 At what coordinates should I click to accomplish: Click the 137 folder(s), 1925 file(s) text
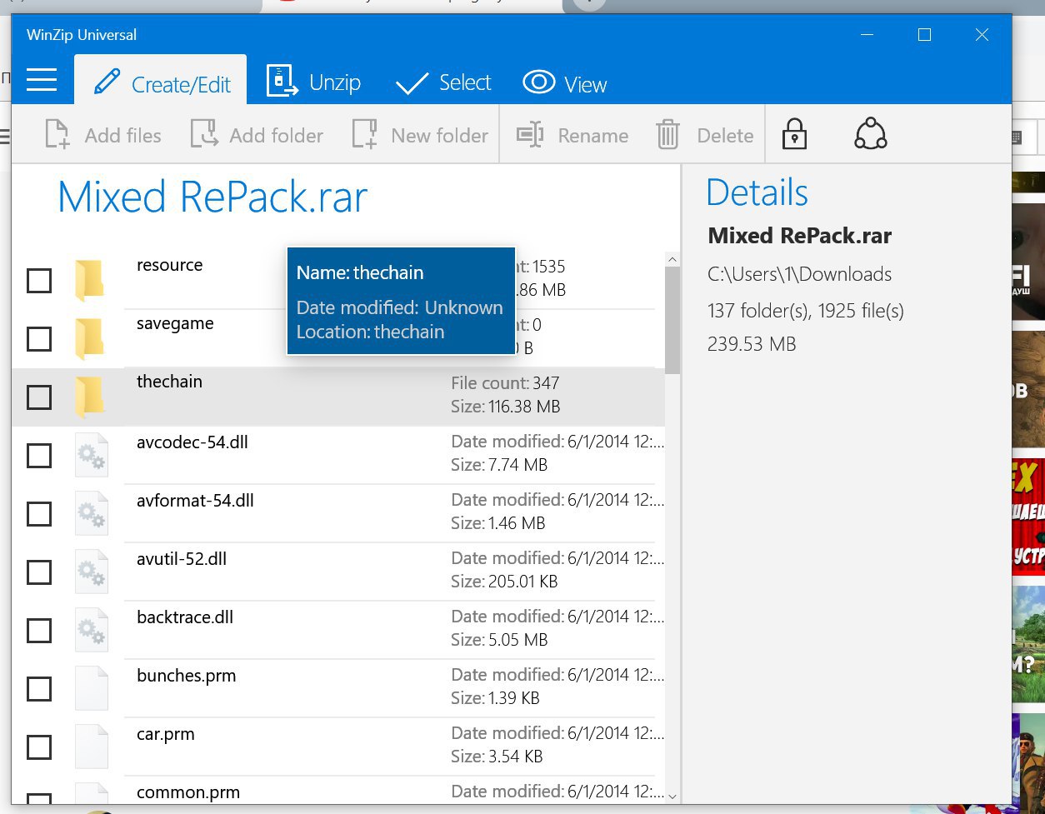(x=806, y=311)
